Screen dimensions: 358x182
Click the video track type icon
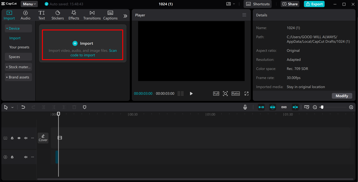[5, 138]
